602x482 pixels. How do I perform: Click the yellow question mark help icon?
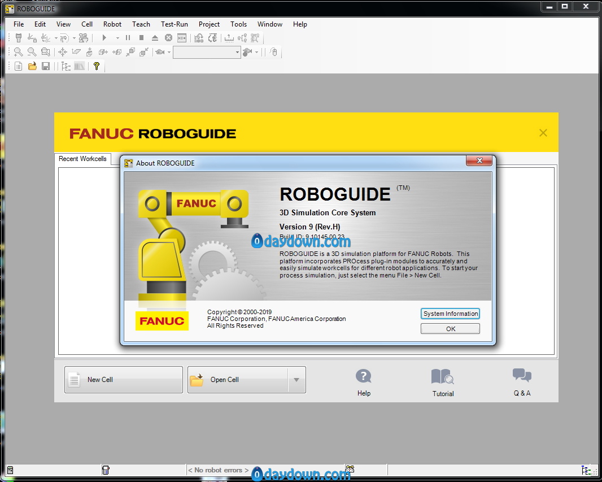(97, 66)
